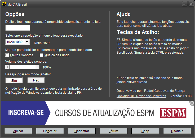Screen dimensions: 195x138
Task: Toggle the Música de Fundo checkbox
Action: click(41, 55)
